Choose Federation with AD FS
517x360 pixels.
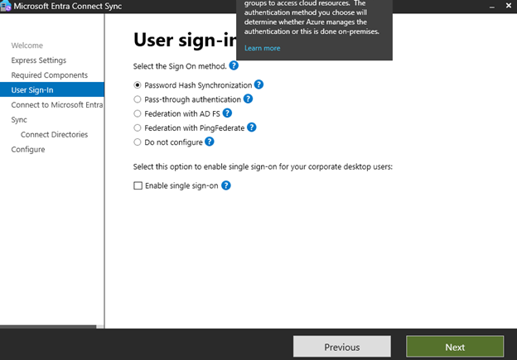pos(138,113)
